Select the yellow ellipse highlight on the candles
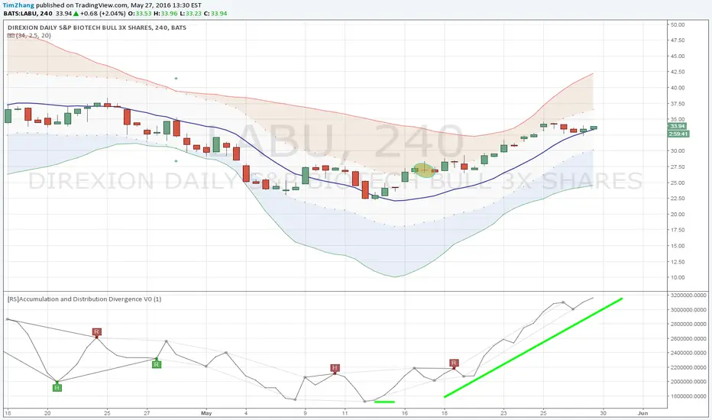The width and height of the screenshot is (712, 420). (x=425, y=170)
